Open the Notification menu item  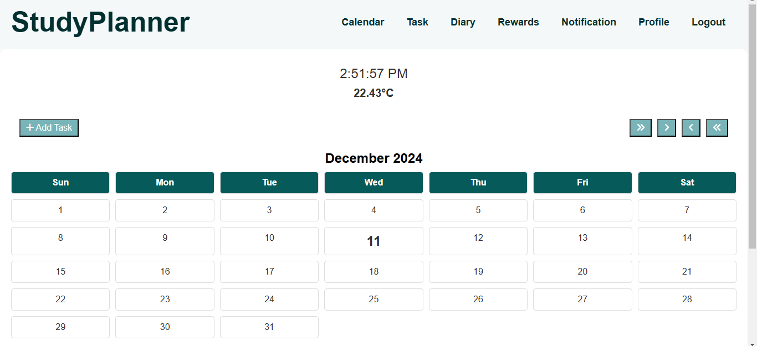click(589, 22)
